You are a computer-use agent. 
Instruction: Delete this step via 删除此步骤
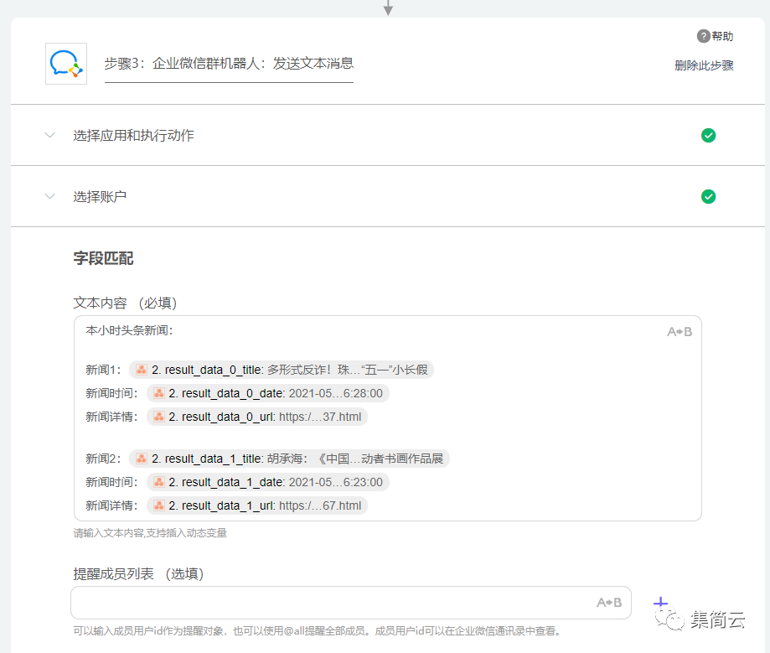point(704,65)
